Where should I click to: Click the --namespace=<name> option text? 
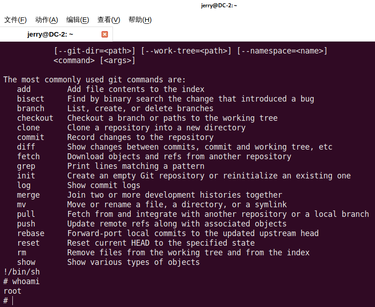click(x=282, y=51)
